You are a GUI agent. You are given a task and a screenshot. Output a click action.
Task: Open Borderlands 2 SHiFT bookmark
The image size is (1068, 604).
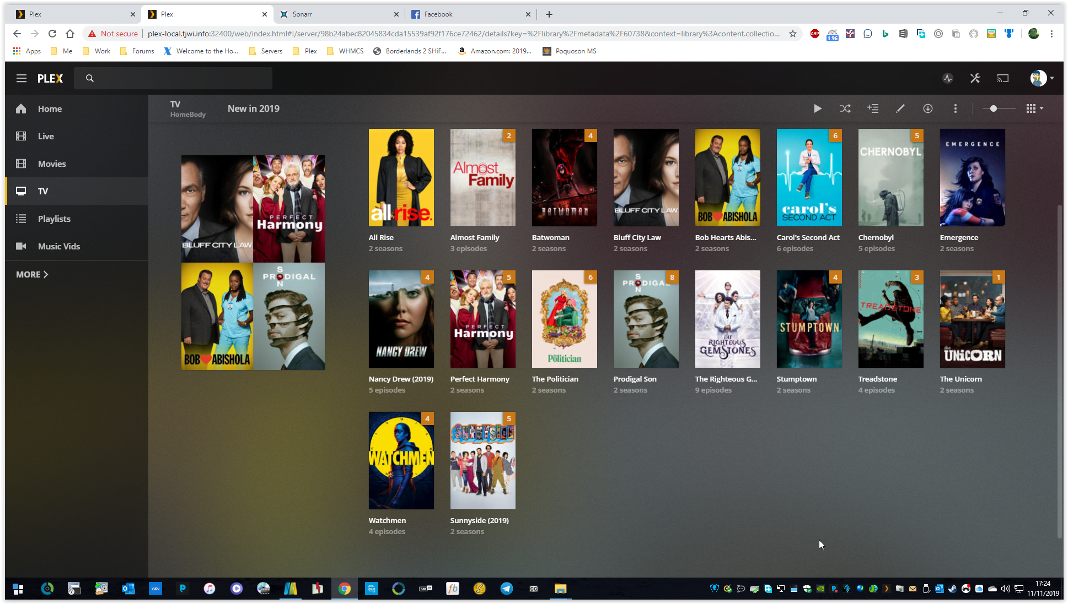pyautogui.click(x=410, y=51)
